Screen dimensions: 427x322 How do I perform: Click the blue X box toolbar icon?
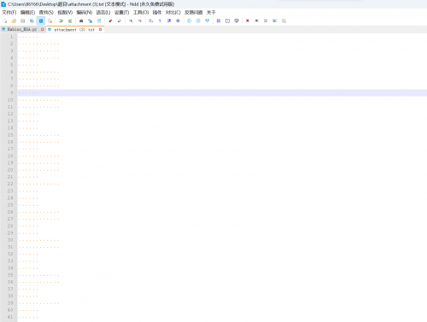[x=266, y=20]
